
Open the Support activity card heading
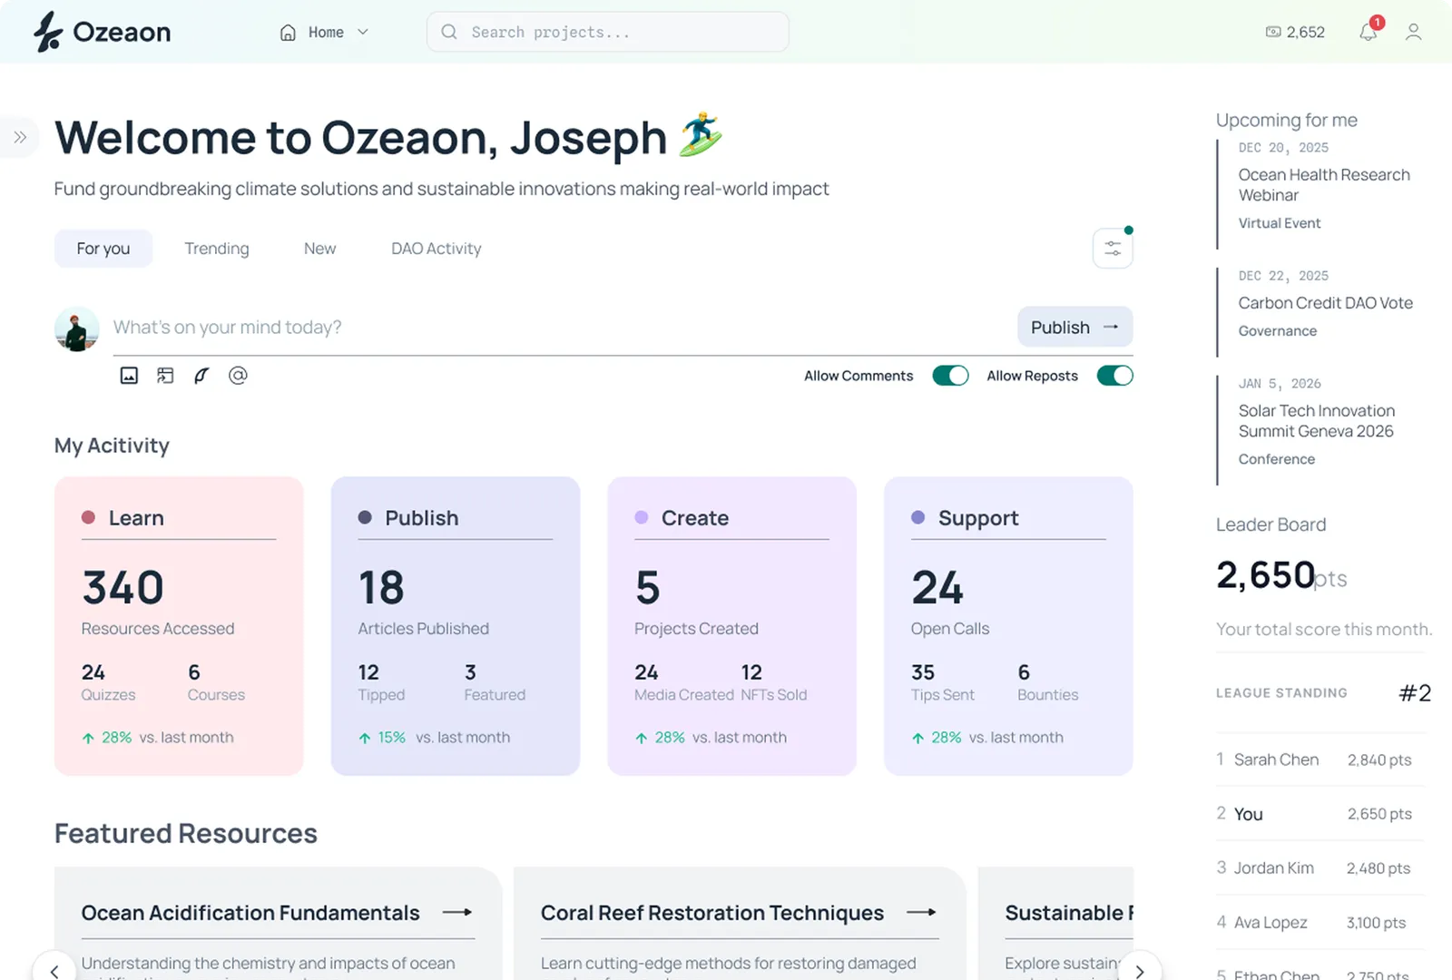[x=978, y=518]
